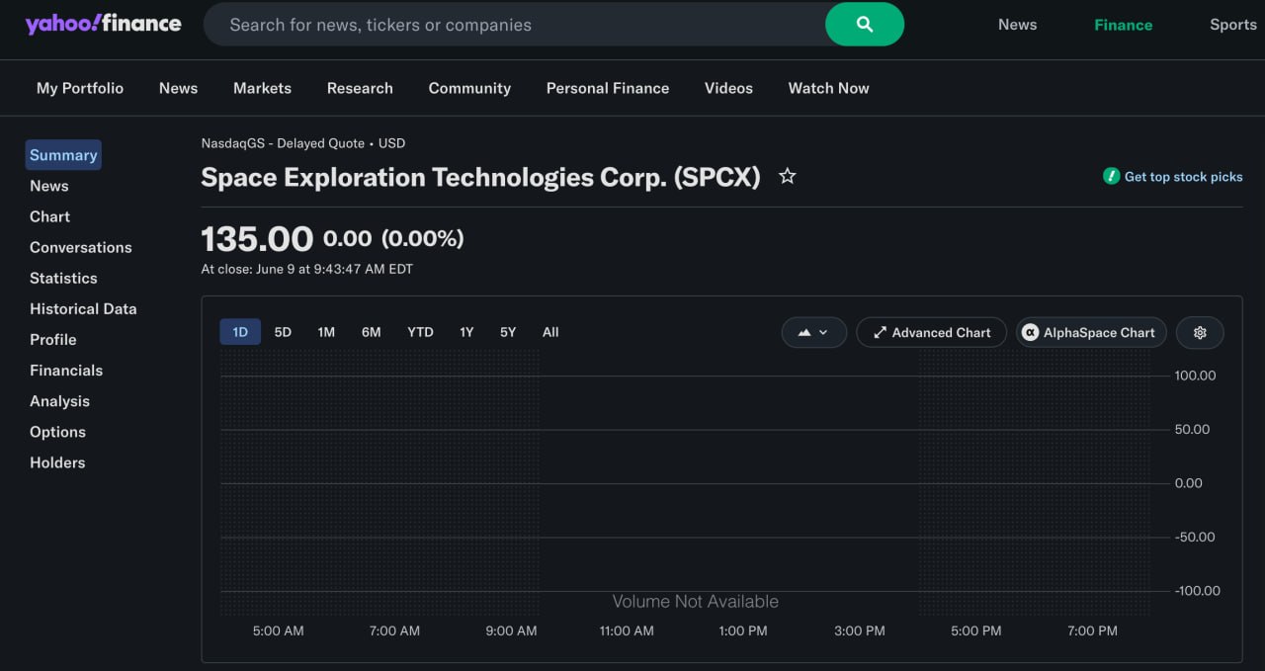Click the Get top stock picks icon

[x=1111, y=176]
